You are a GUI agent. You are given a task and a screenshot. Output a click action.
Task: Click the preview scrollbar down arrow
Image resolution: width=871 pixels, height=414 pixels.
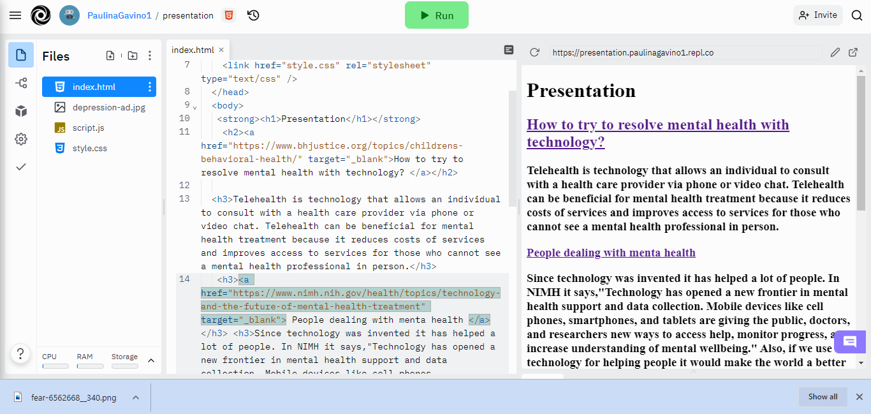[861, 362]
